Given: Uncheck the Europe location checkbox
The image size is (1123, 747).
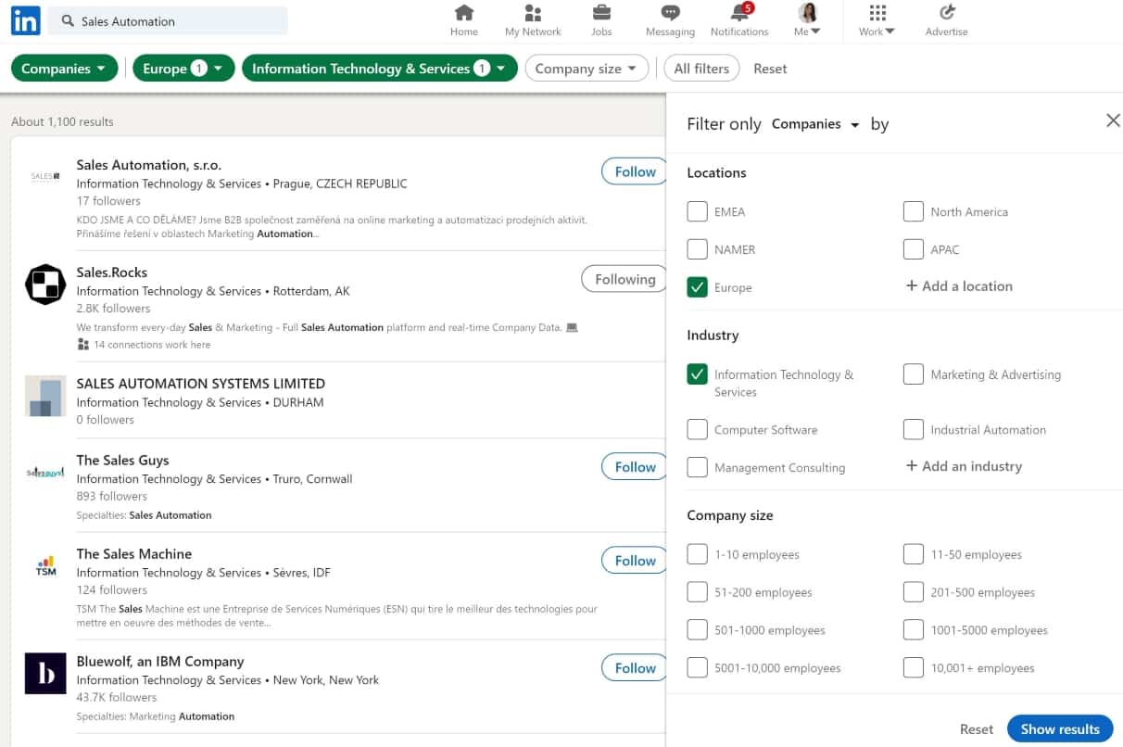Looking at the screenshot, I should 698,287.
